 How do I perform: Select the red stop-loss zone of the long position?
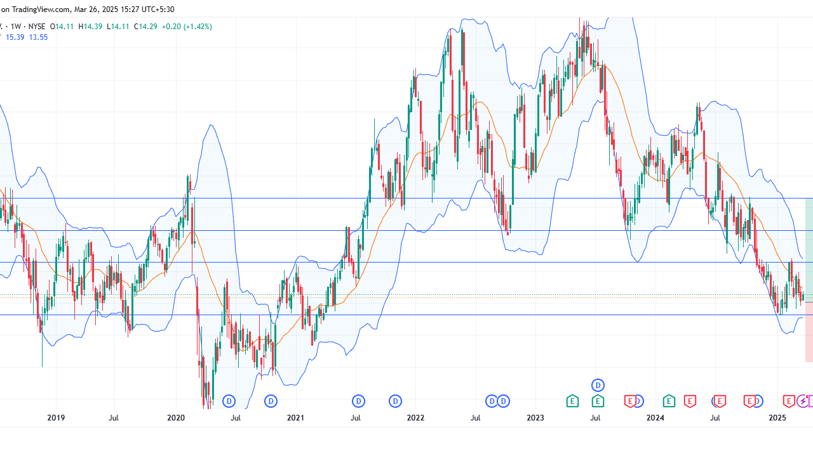coord(809,332)
